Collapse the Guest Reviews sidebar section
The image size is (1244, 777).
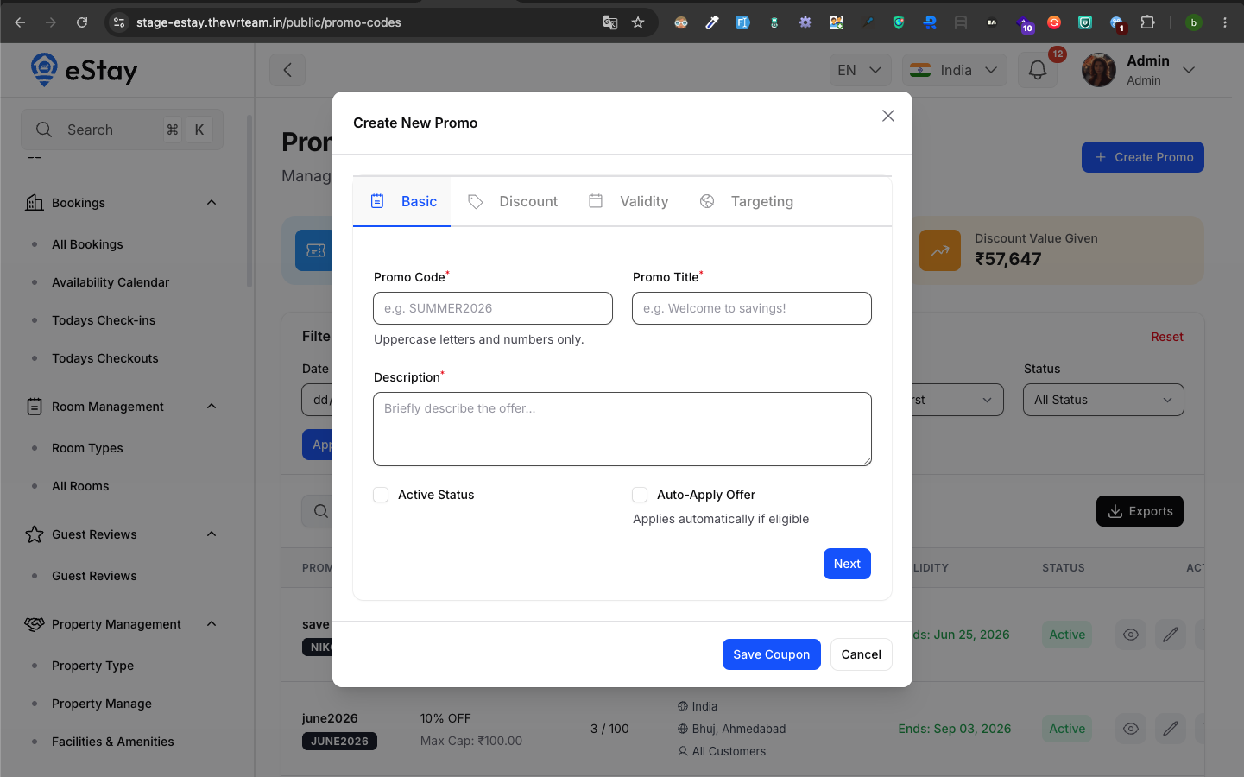[212, 534]
